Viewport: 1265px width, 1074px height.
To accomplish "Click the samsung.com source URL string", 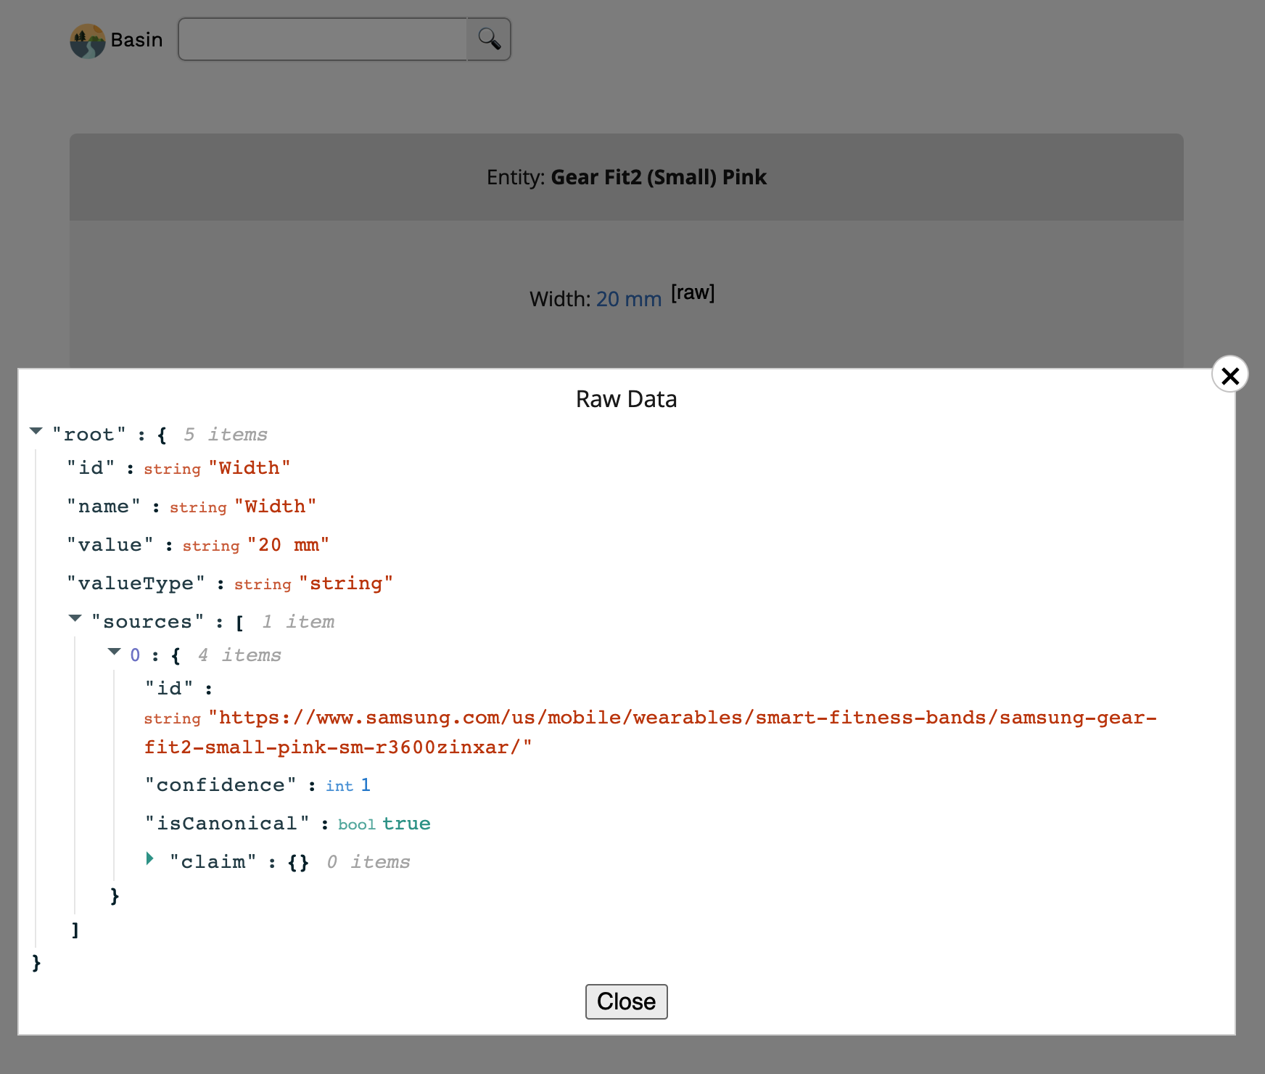I will coord(650,732).
